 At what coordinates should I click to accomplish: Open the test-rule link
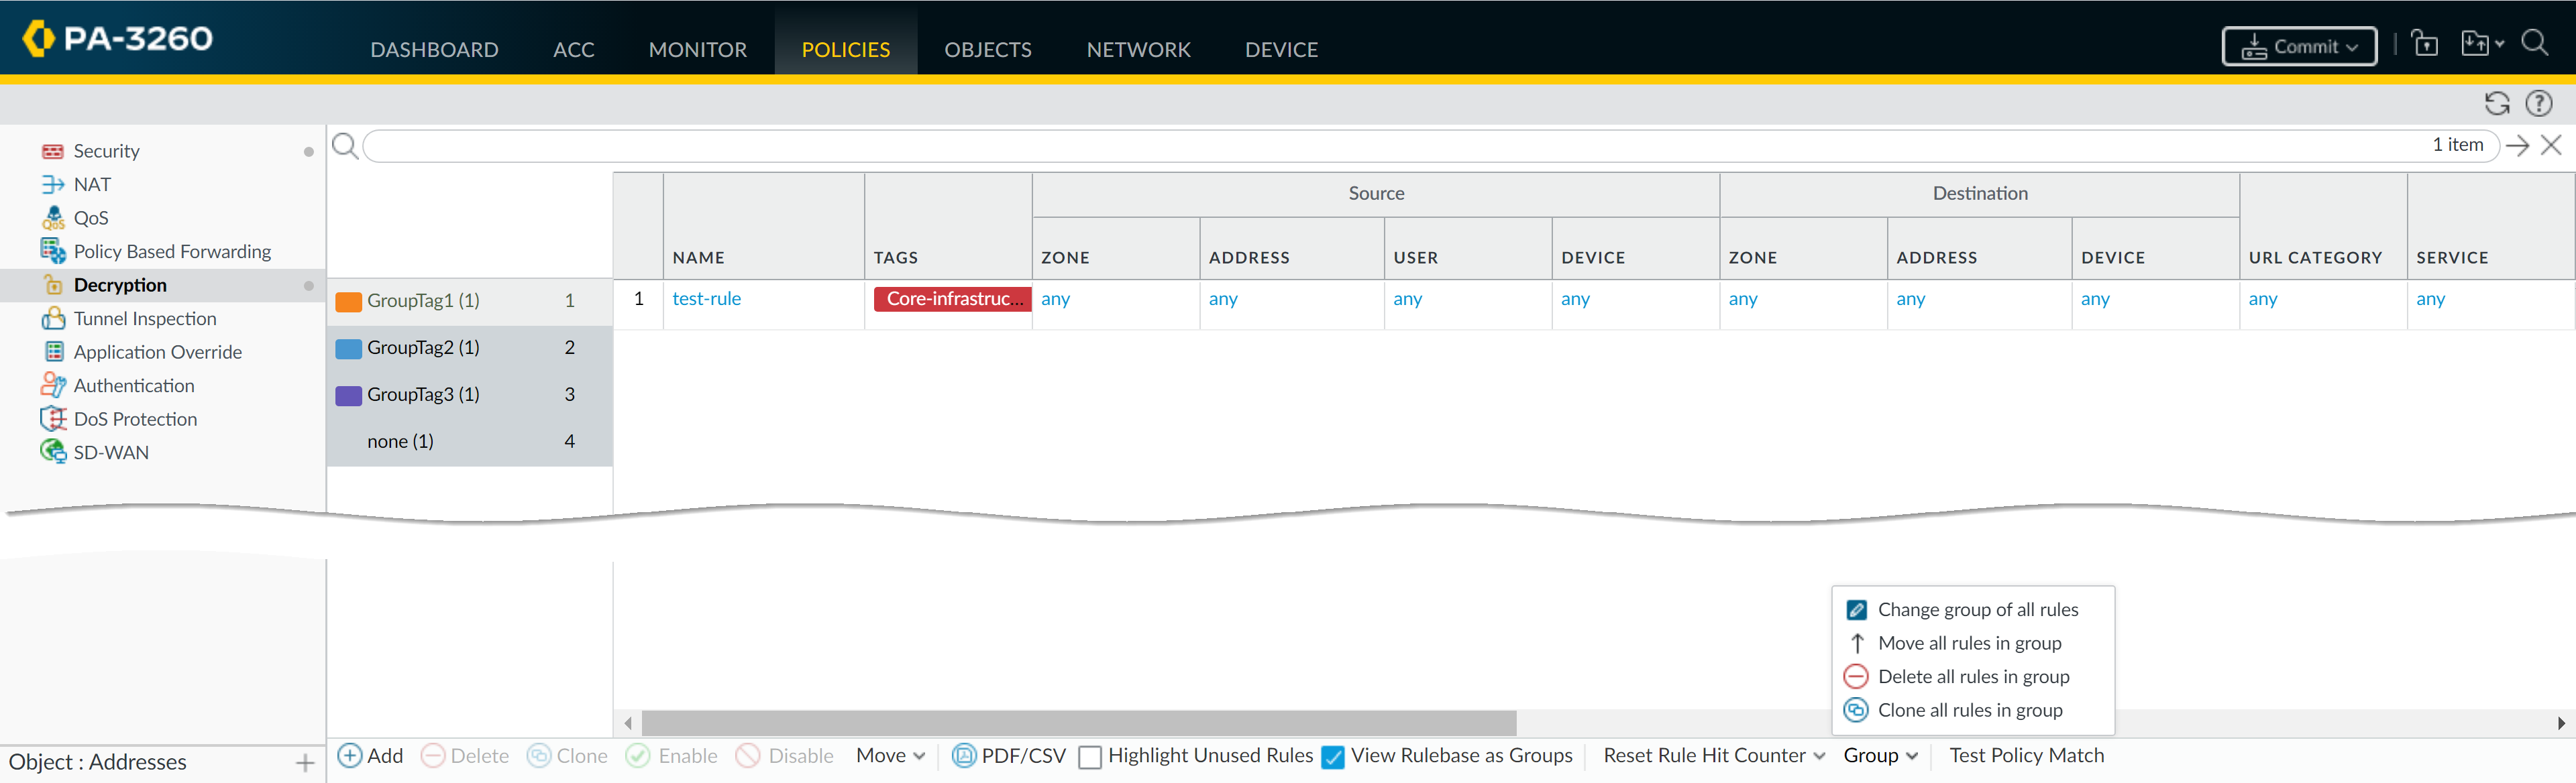click(x=706, y=298)
